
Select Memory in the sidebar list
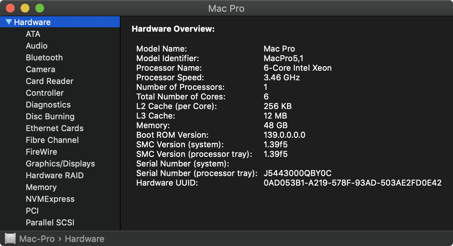41,187
